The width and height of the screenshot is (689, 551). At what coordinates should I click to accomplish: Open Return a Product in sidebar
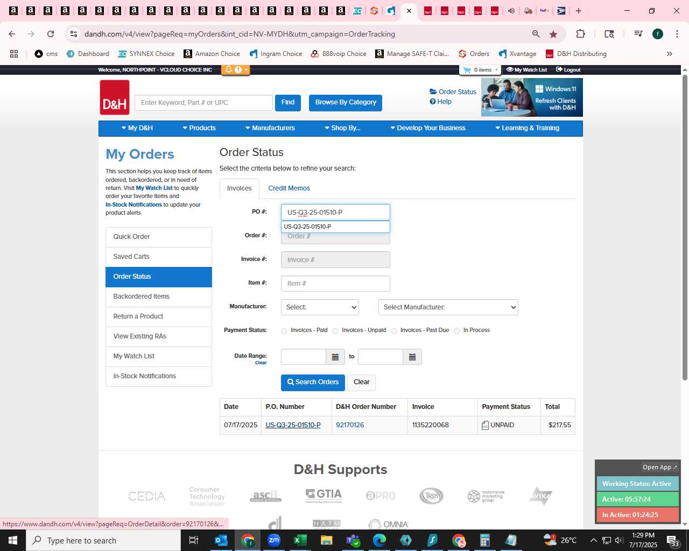[159, 316]
